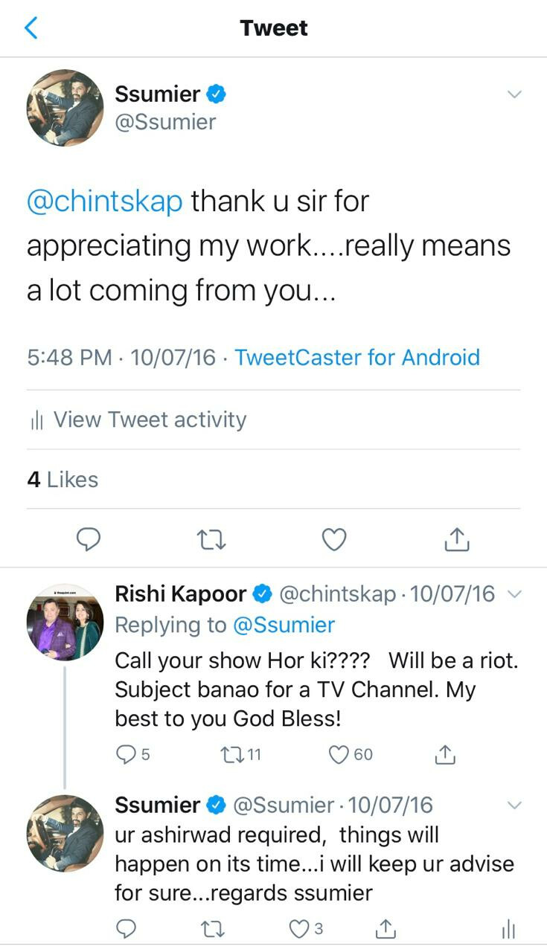Open the TweetCaster for Android source link
This screenshot has height=952, width=547.
tap(357, 358)
